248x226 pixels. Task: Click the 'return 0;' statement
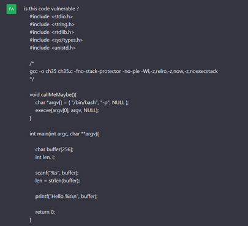(x=45, y=212)
